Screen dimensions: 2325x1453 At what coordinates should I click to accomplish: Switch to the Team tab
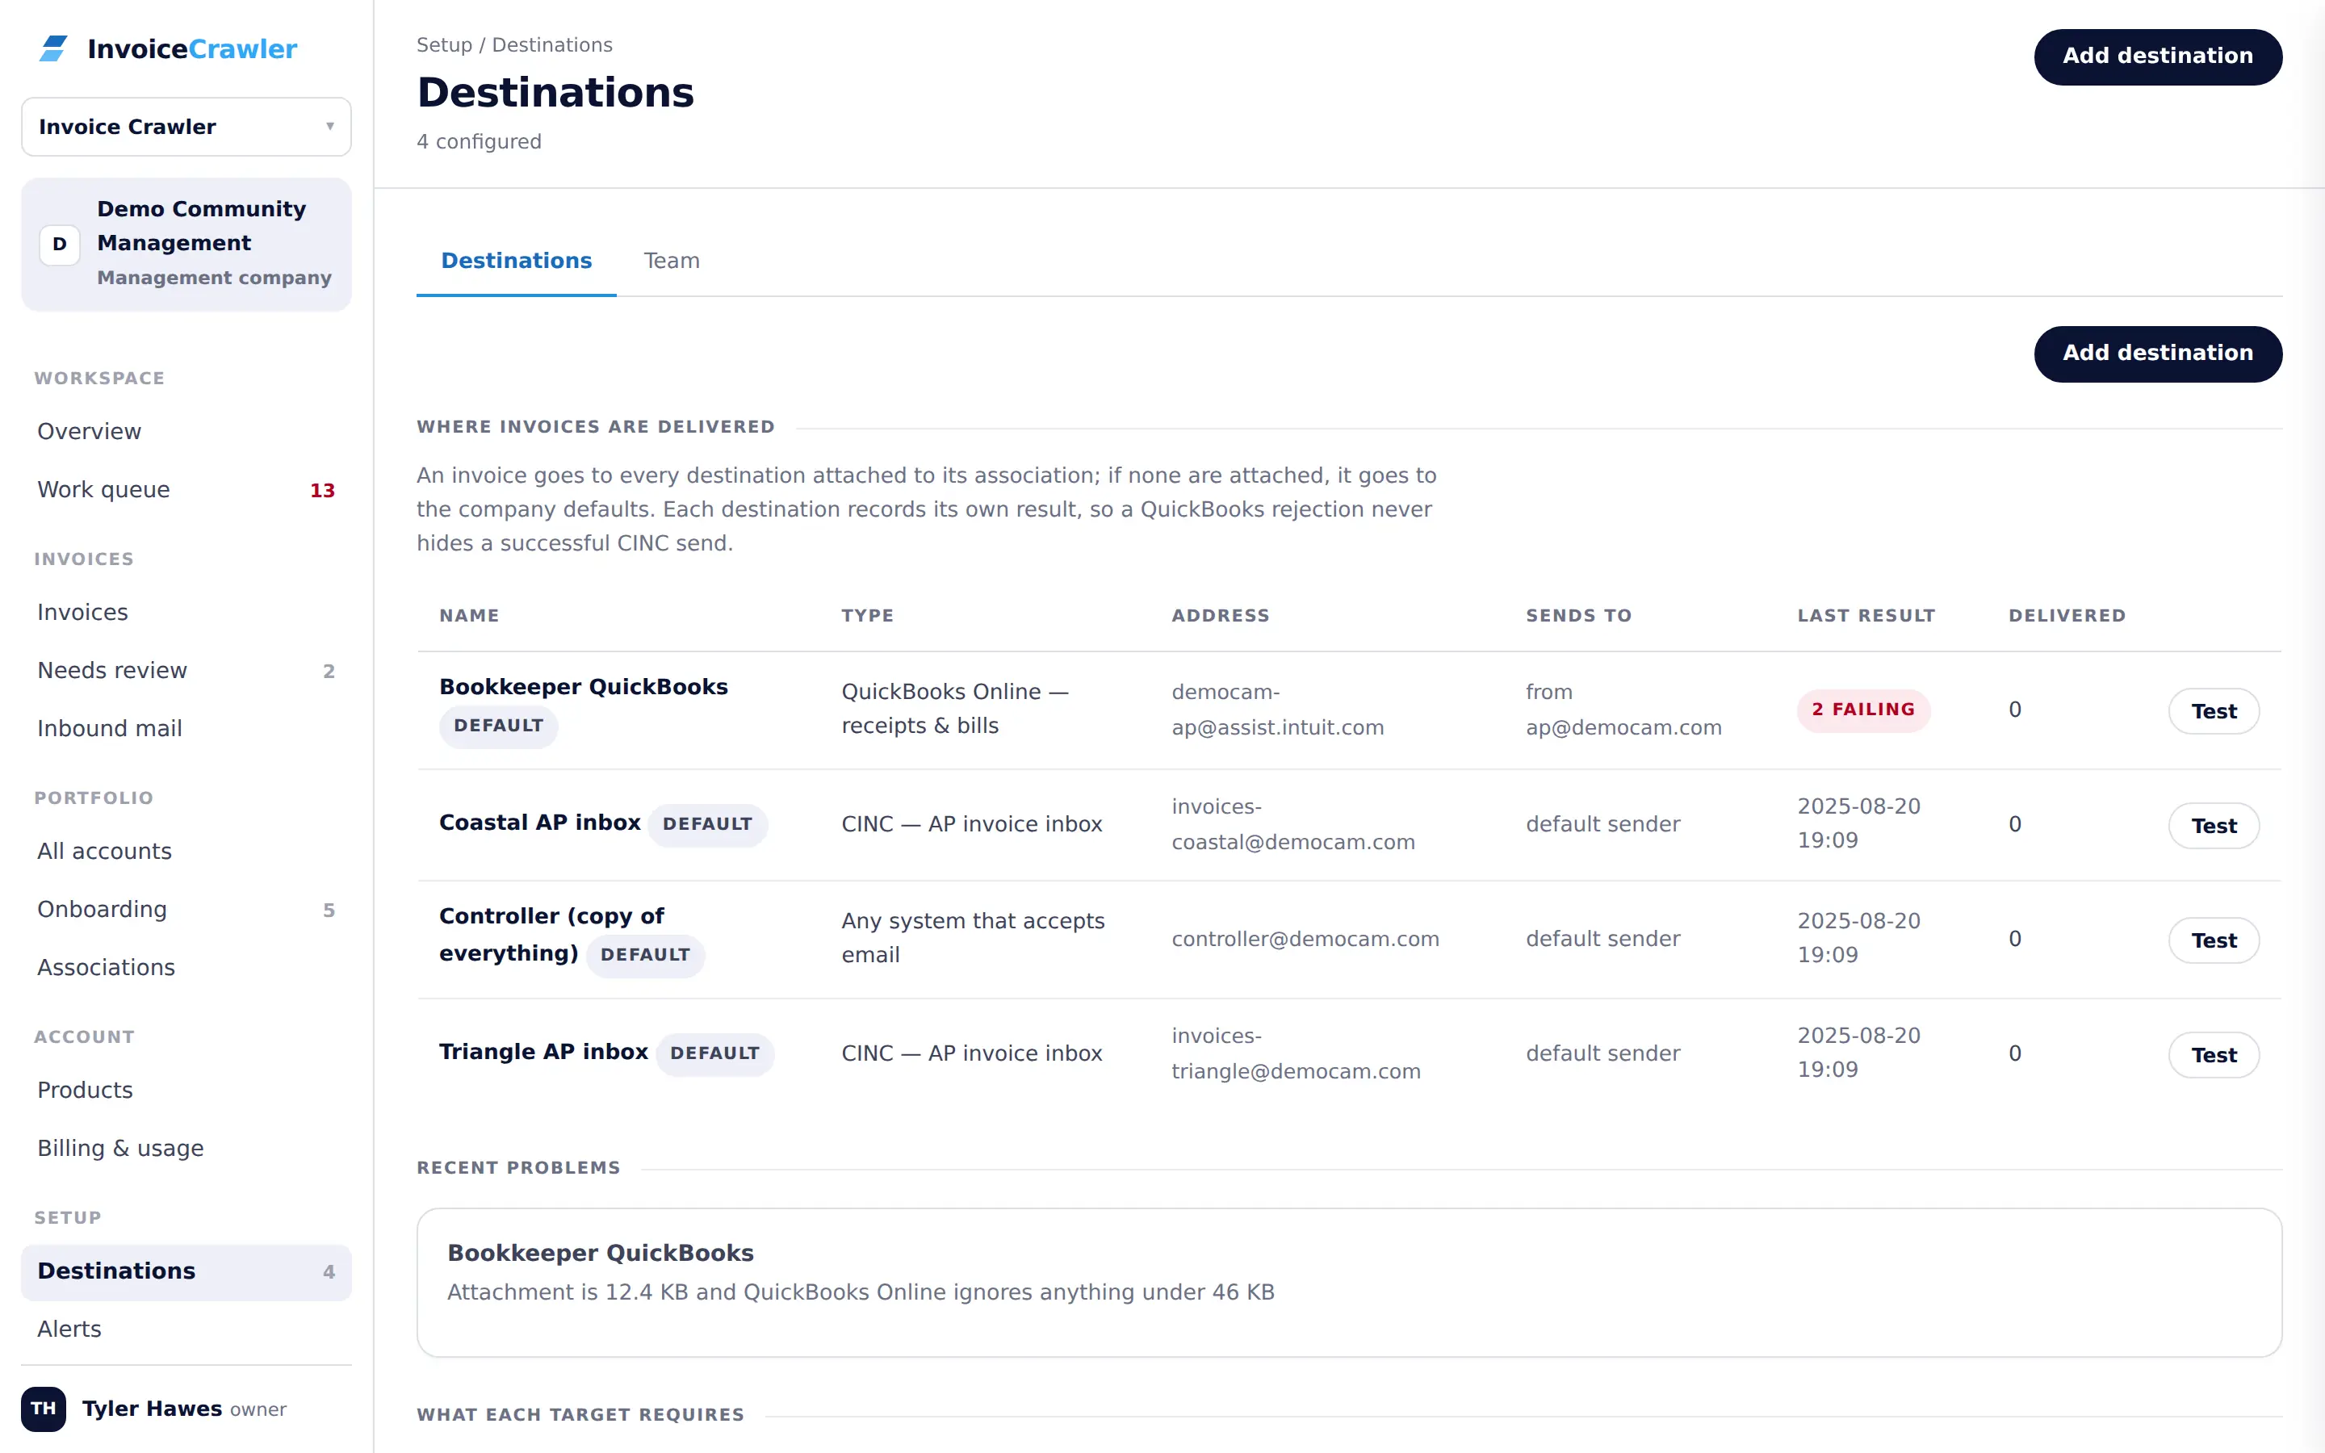pyautogui.click(x=672, y=262)
